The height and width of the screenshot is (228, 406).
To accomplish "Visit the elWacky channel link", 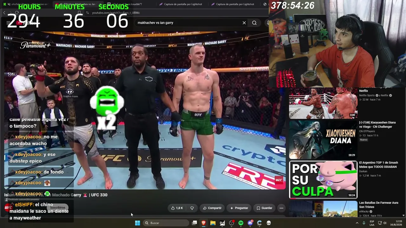I will tap(364, 212).
